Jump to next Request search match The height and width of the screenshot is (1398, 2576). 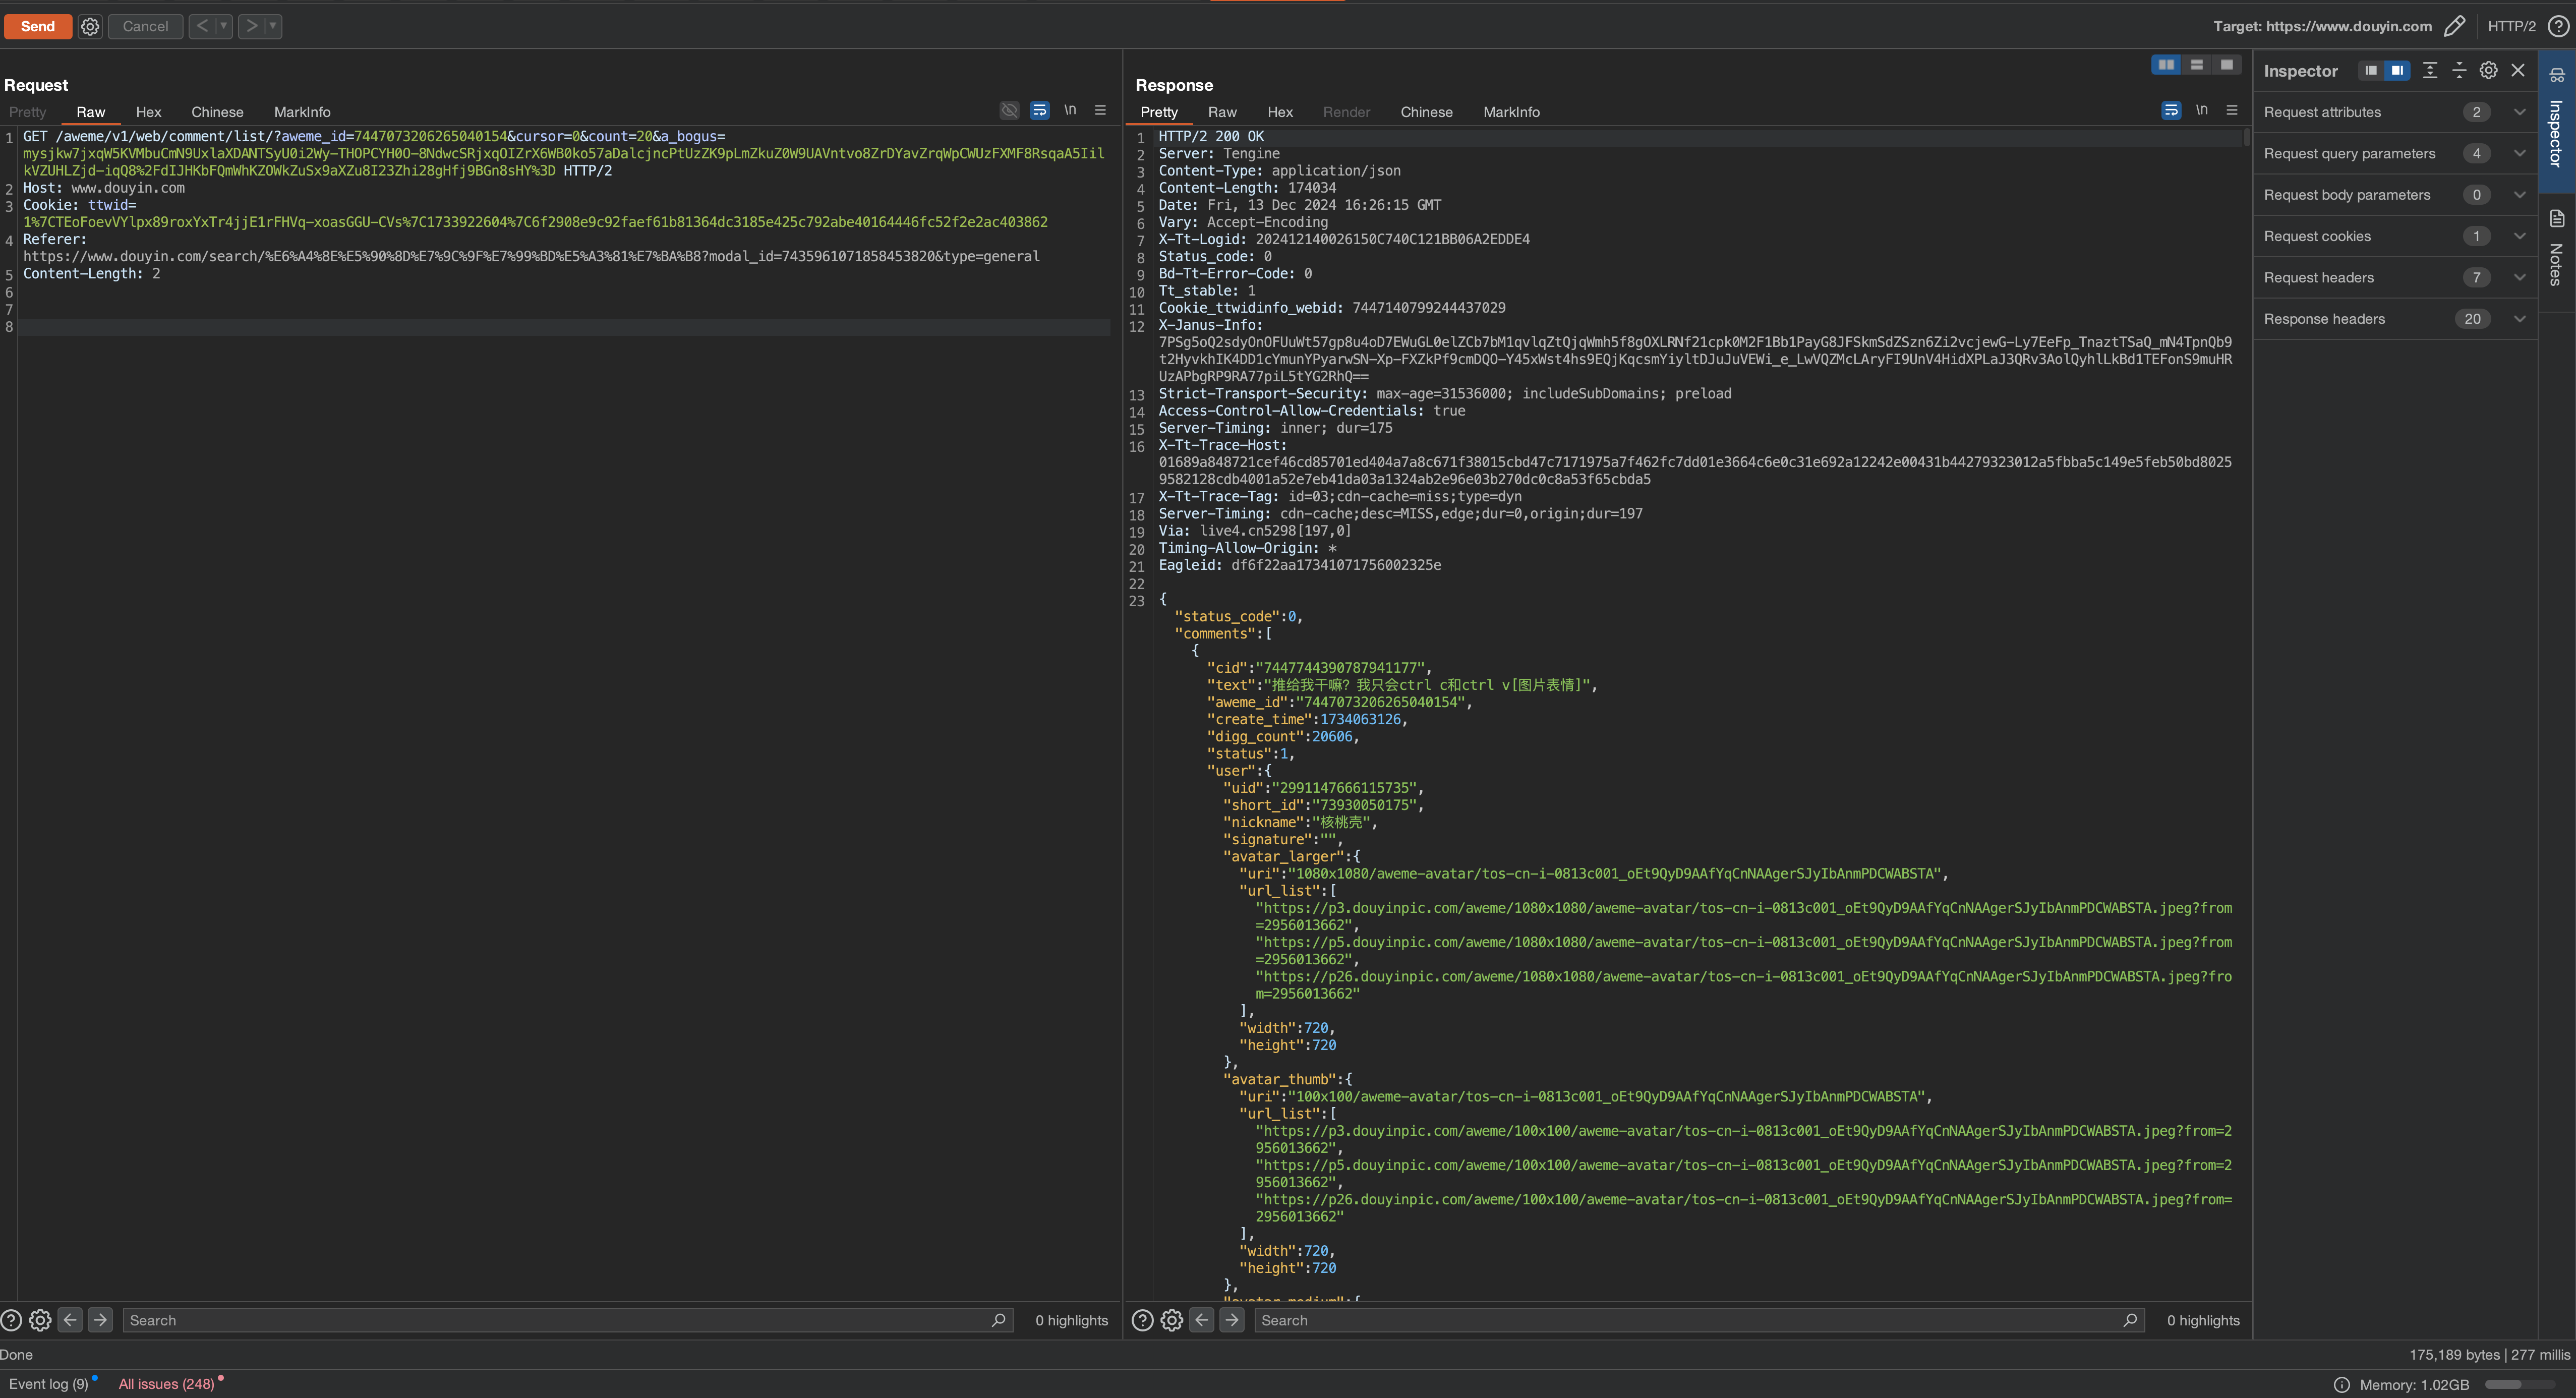click(100, 1320)
